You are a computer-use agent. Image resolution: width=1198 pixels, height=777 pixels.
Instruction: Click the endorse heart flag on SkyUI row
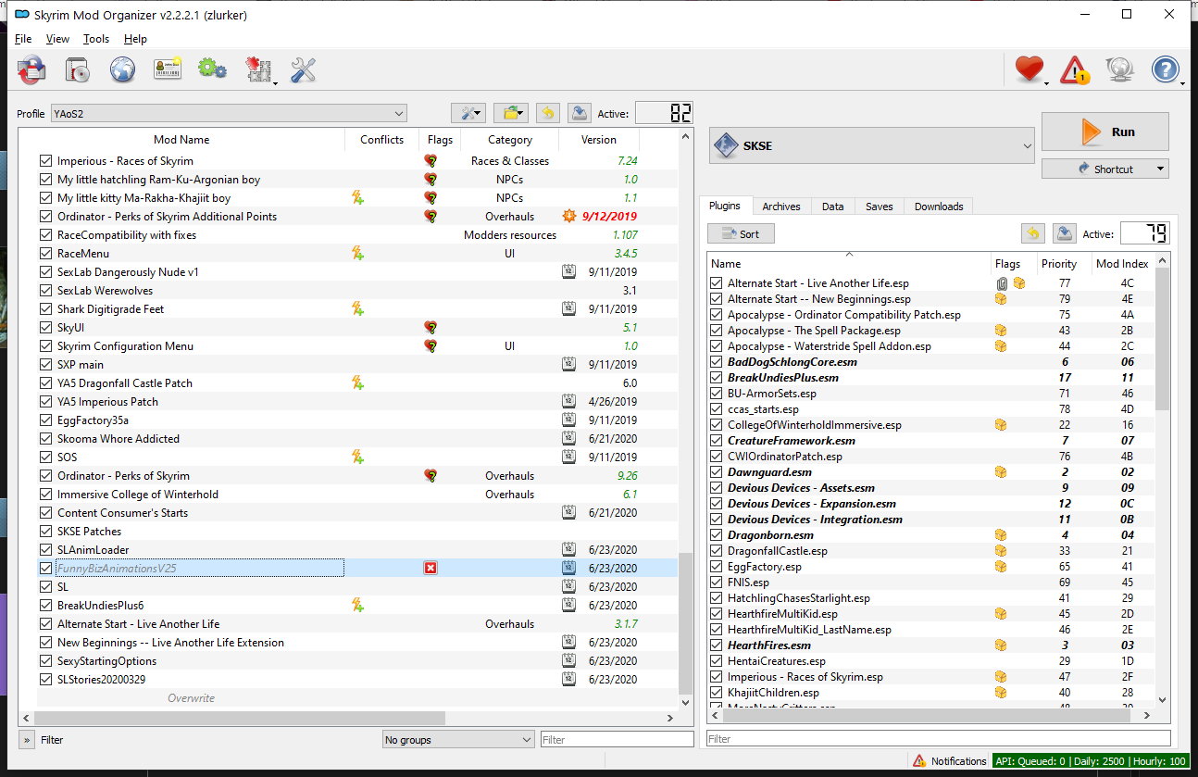[x=431, y=327]
